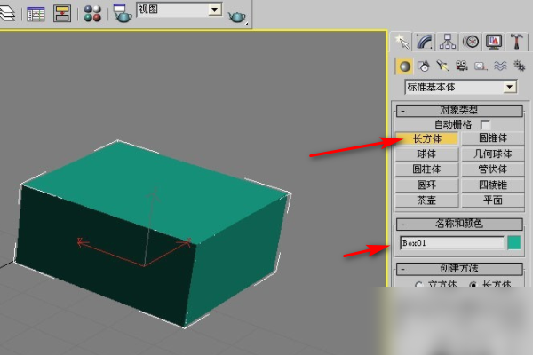
Task: Open the Material Editor spheres icon
Action: [x=92, y=13]
